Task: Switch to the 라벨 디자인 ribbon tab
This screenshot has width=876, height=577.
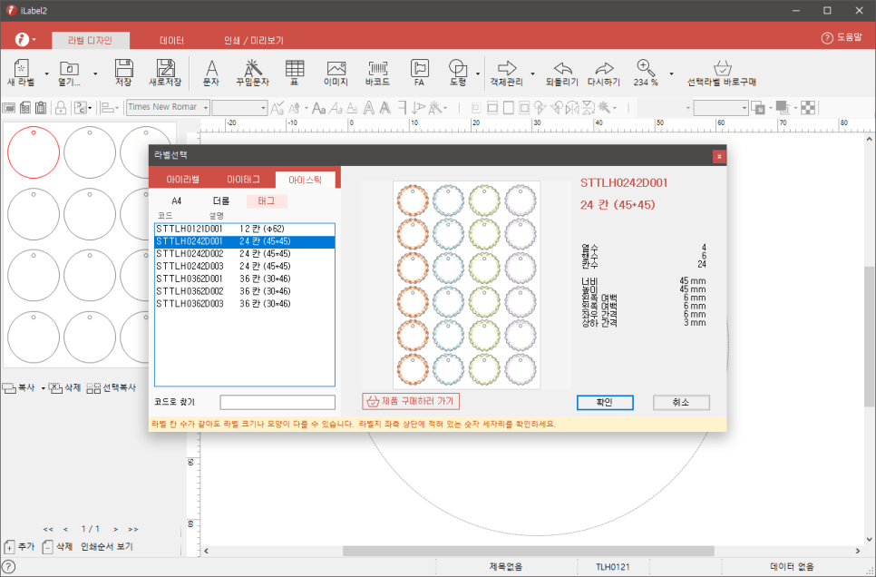Action: tap(91, 40)
